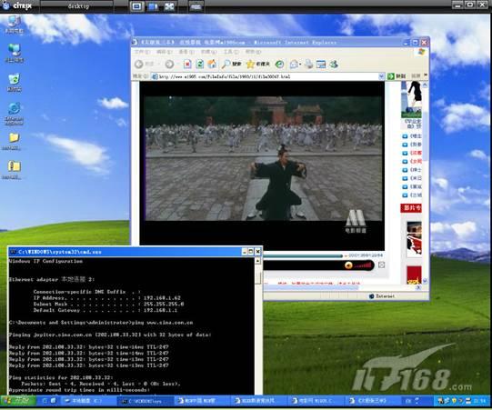
Task: Open the Help menu in Internet Explorer
Action: coord(253,52)
